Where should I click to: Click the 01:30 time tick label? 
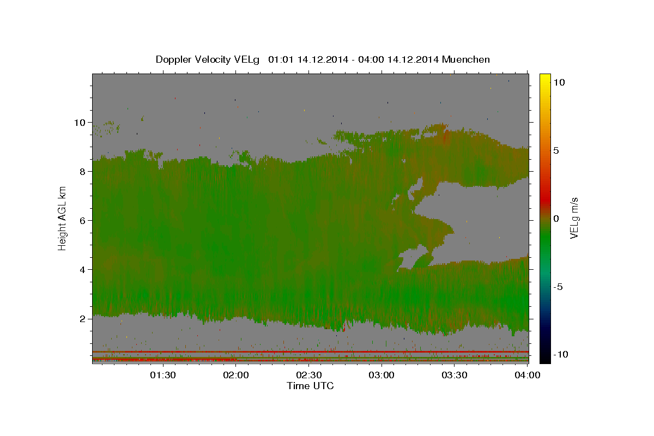coord(162,375)
